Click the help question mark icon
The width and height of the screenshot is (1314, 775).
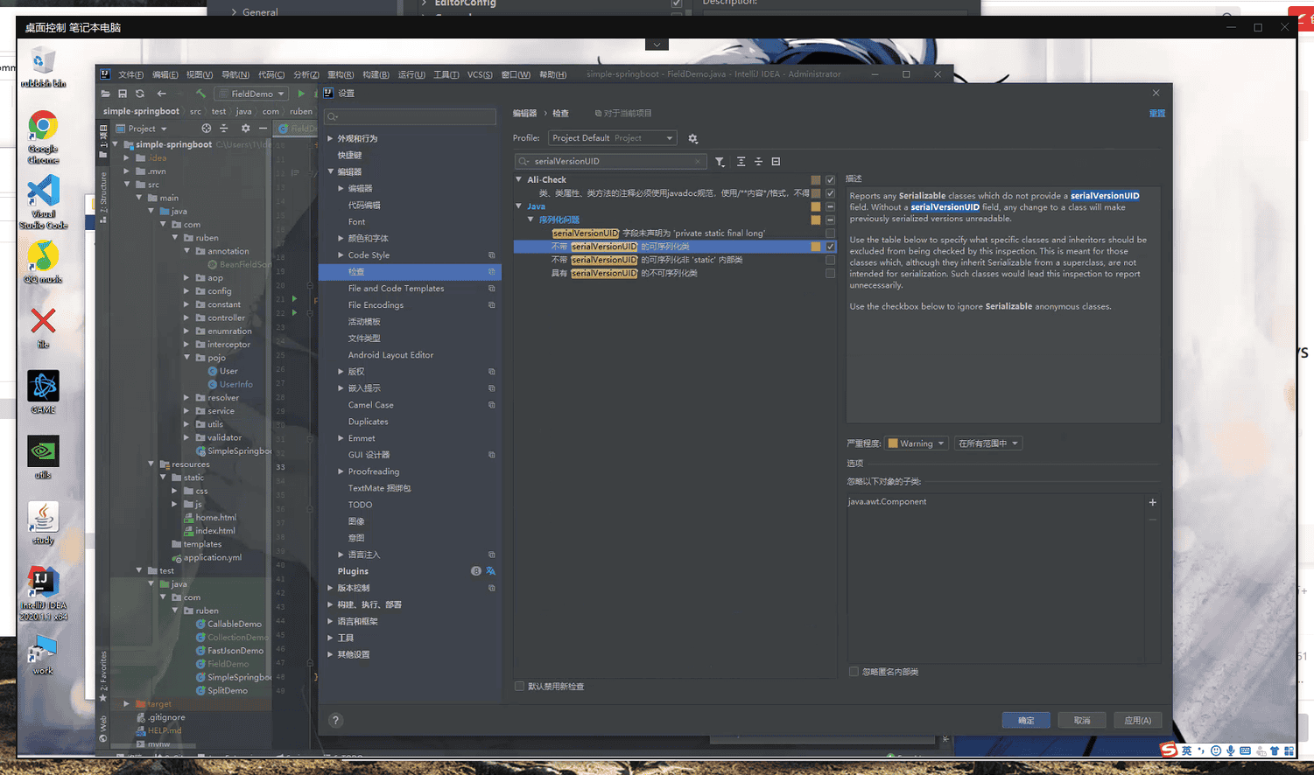(x=335, y=721)
